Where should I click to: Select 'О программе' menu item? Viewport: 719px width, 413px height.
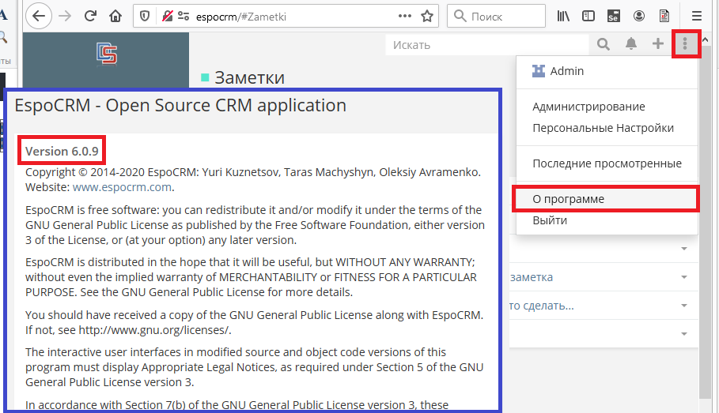click(569, 199)
